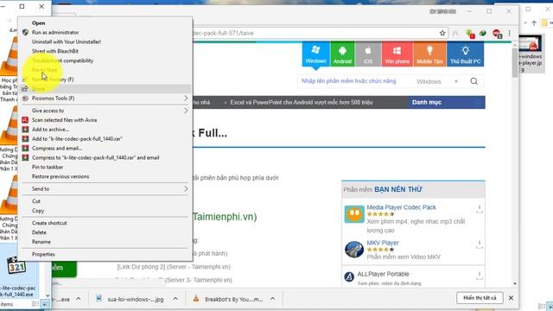Click Link Dự phòng 2 download link

[x=174, y=267]
